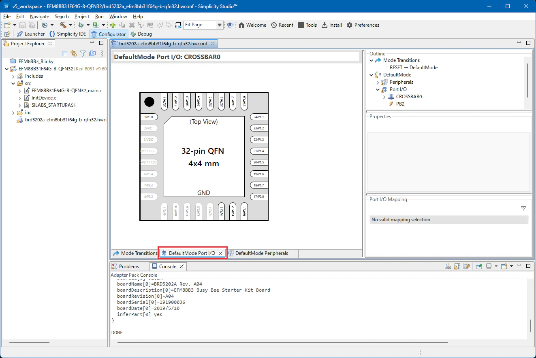
Task: Click pin 17/P2.0 on the chip
Action: [x=258, y=197]
